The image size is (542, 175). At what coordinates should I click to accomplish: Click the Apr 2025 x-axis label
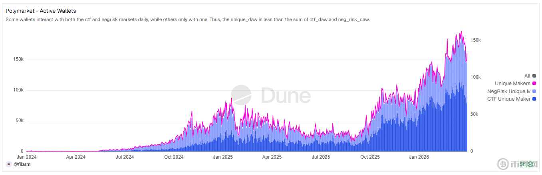pos(271,157)
